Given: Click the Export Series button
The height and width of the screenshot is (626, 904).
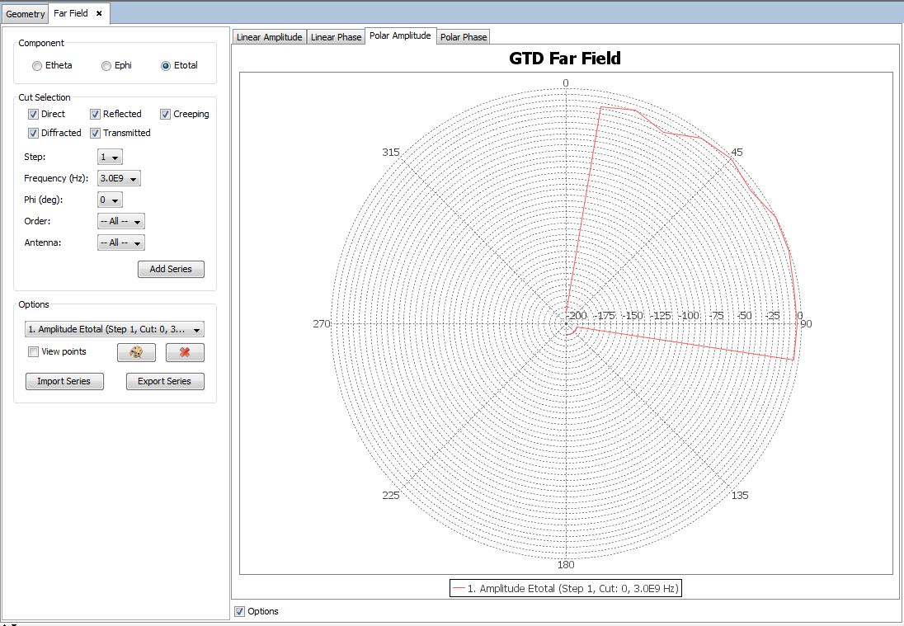Looking at the screenshot, I should coord(165,381).
